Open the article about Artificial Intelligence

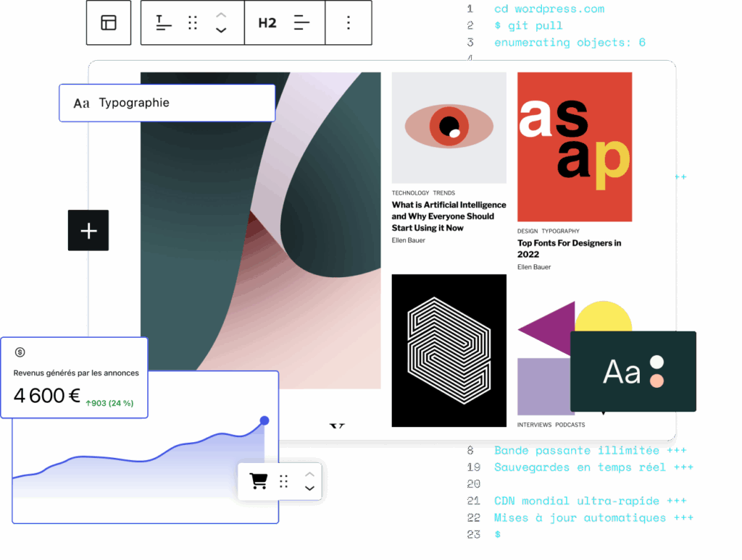click(449, 216)
